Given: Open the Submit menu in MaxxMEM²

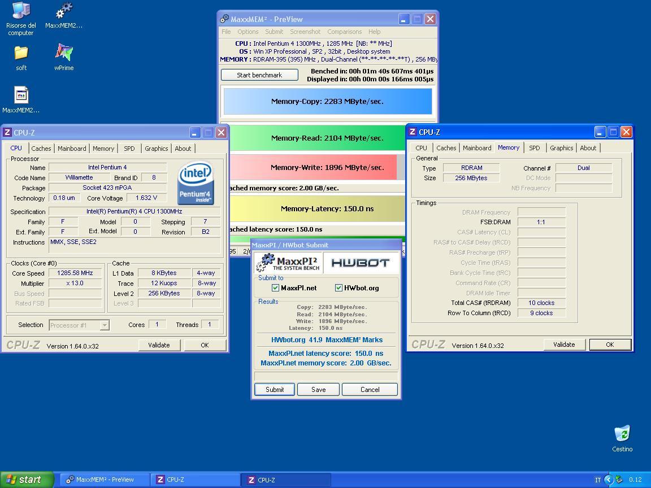Looking at the screenshot, I should pos(274,32).
